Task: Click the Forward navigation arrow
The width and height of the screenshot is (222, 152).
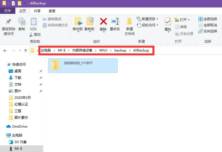Action: click(13, 51)
